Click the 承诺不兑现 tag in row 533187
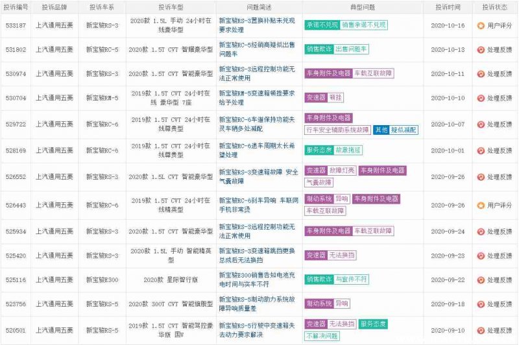The image size is (519, 345). (x=322, y=25)
